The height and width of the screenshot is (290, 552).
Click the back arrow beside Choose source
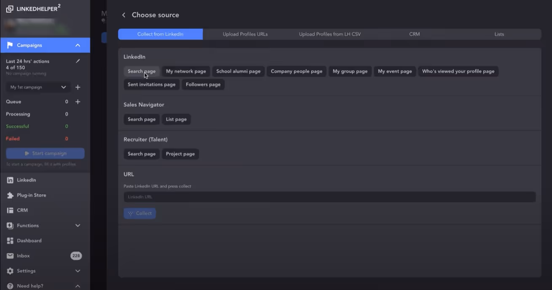point(123,15)
